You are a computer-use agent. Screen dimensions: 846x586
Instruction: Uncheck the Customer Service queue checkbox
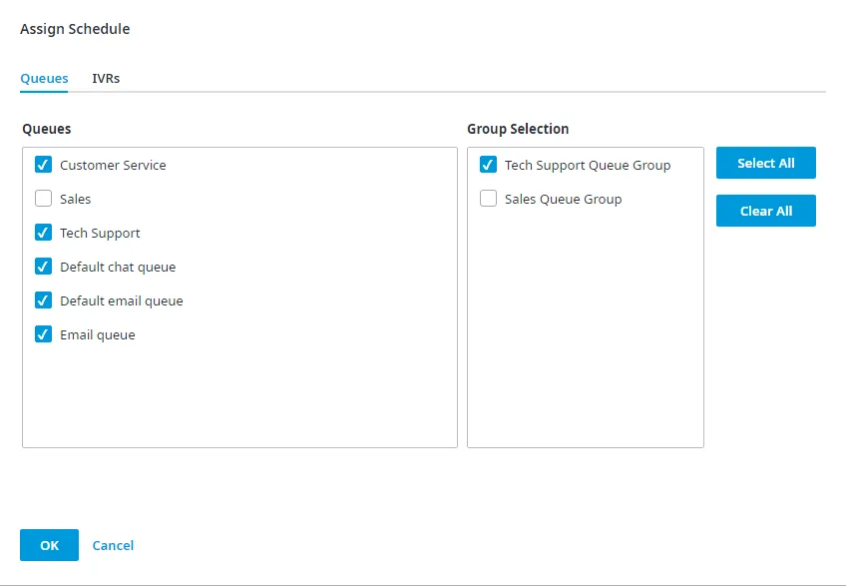(x=43, y=165)
